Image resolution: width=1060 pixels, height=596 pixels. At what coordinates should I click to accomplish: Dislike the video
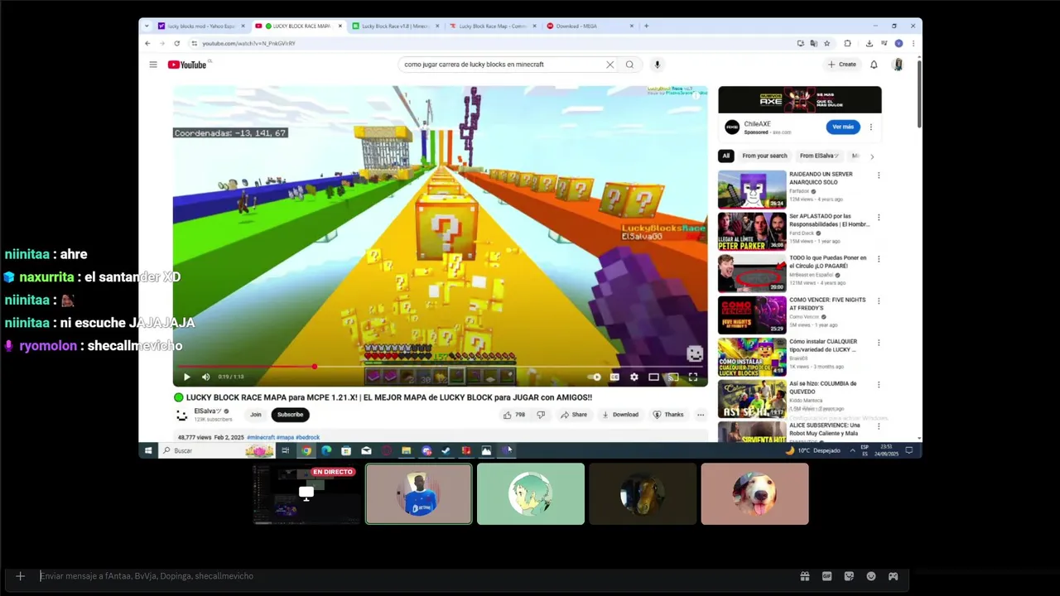541,415
